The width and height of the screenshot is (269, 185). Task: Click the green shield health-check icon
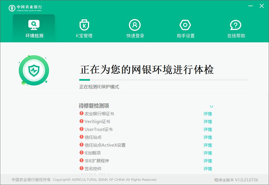[34, 70]
